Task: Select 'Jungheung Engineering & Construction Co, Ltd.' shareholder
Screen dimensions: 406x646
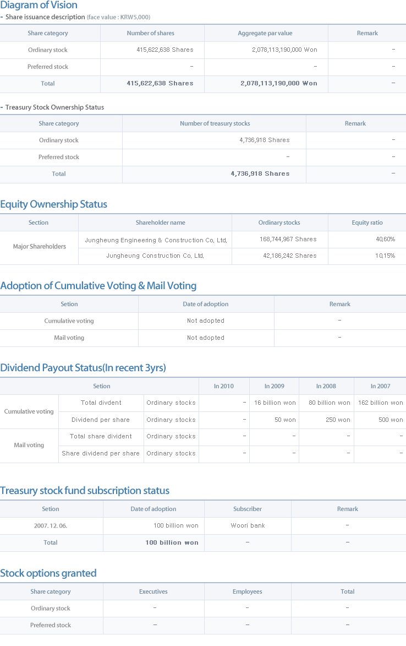Action: click(x=156, y=240)
